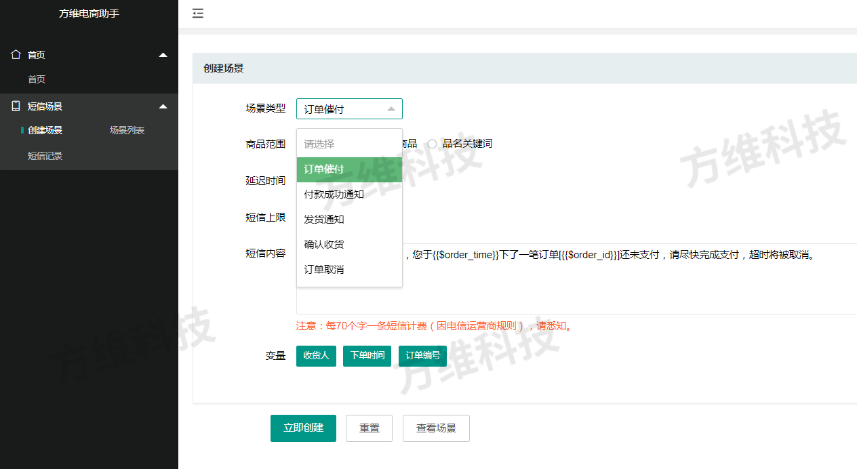Click the home icon in sidebar

coord(16,54)
